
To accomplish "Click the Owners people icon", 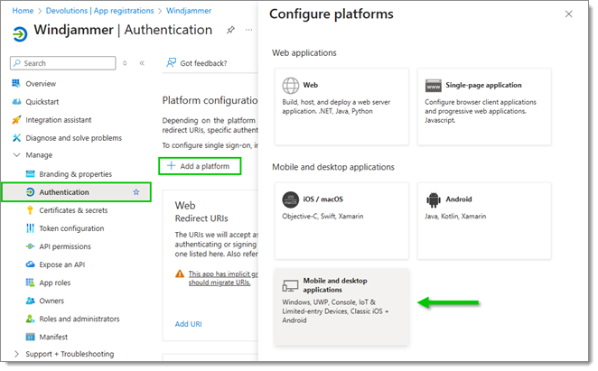I will [x=30, y=301].
